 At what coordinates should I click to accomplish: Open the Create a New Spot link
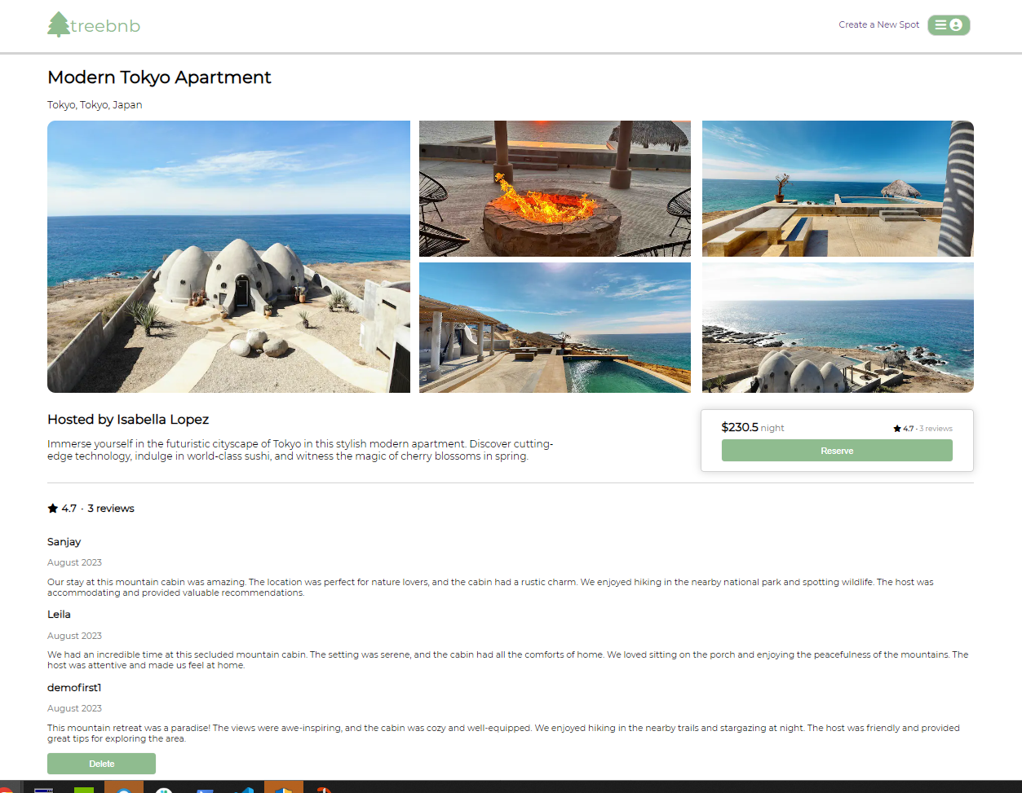coord(878,25)
